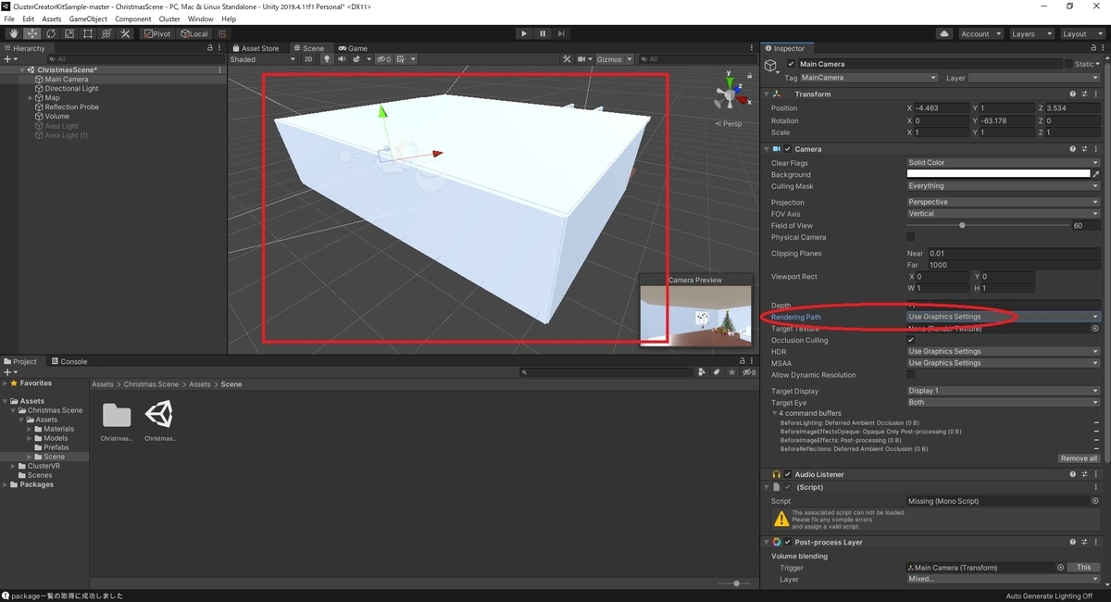Open Layers dropdown in top toolbar
This screenshot has width=1111, height=602.
[1030, 33]
